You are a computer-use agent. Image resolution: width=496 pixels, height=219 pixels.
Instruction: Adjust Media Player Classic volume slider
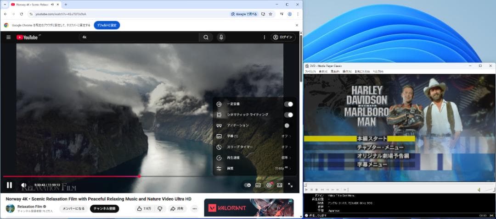tap(489, 190)
